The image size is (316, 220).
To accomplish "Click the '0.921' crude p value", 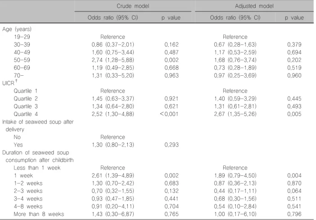I will (172, 98).
